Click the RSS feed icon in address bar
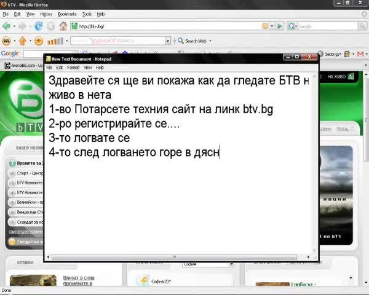The image size is (369, 295). pyautogui.click(x=264, y=26)
